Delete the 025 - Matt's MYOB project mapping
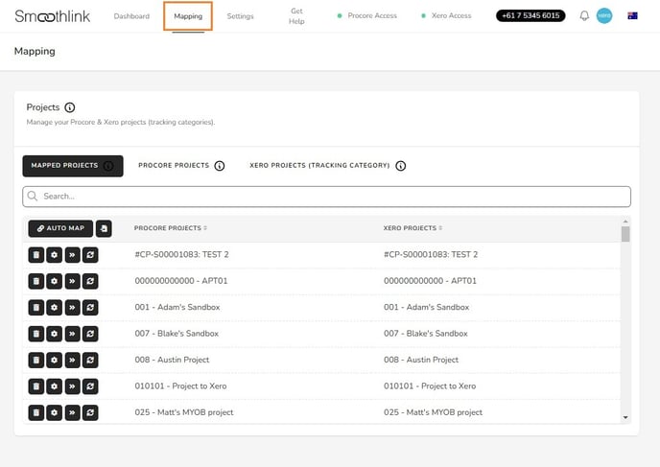 click(x=35, y=412)
